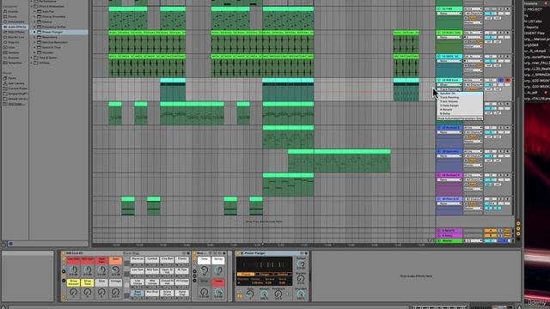Click the Phaser-Flanger Feedback knob
Screen dimensions: 550x309
(278, 294)
